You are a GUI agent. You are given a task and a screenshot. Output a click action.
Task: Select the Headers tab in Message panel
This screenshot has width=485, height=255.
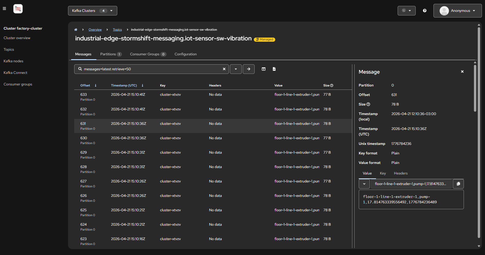tap(401, 173)
